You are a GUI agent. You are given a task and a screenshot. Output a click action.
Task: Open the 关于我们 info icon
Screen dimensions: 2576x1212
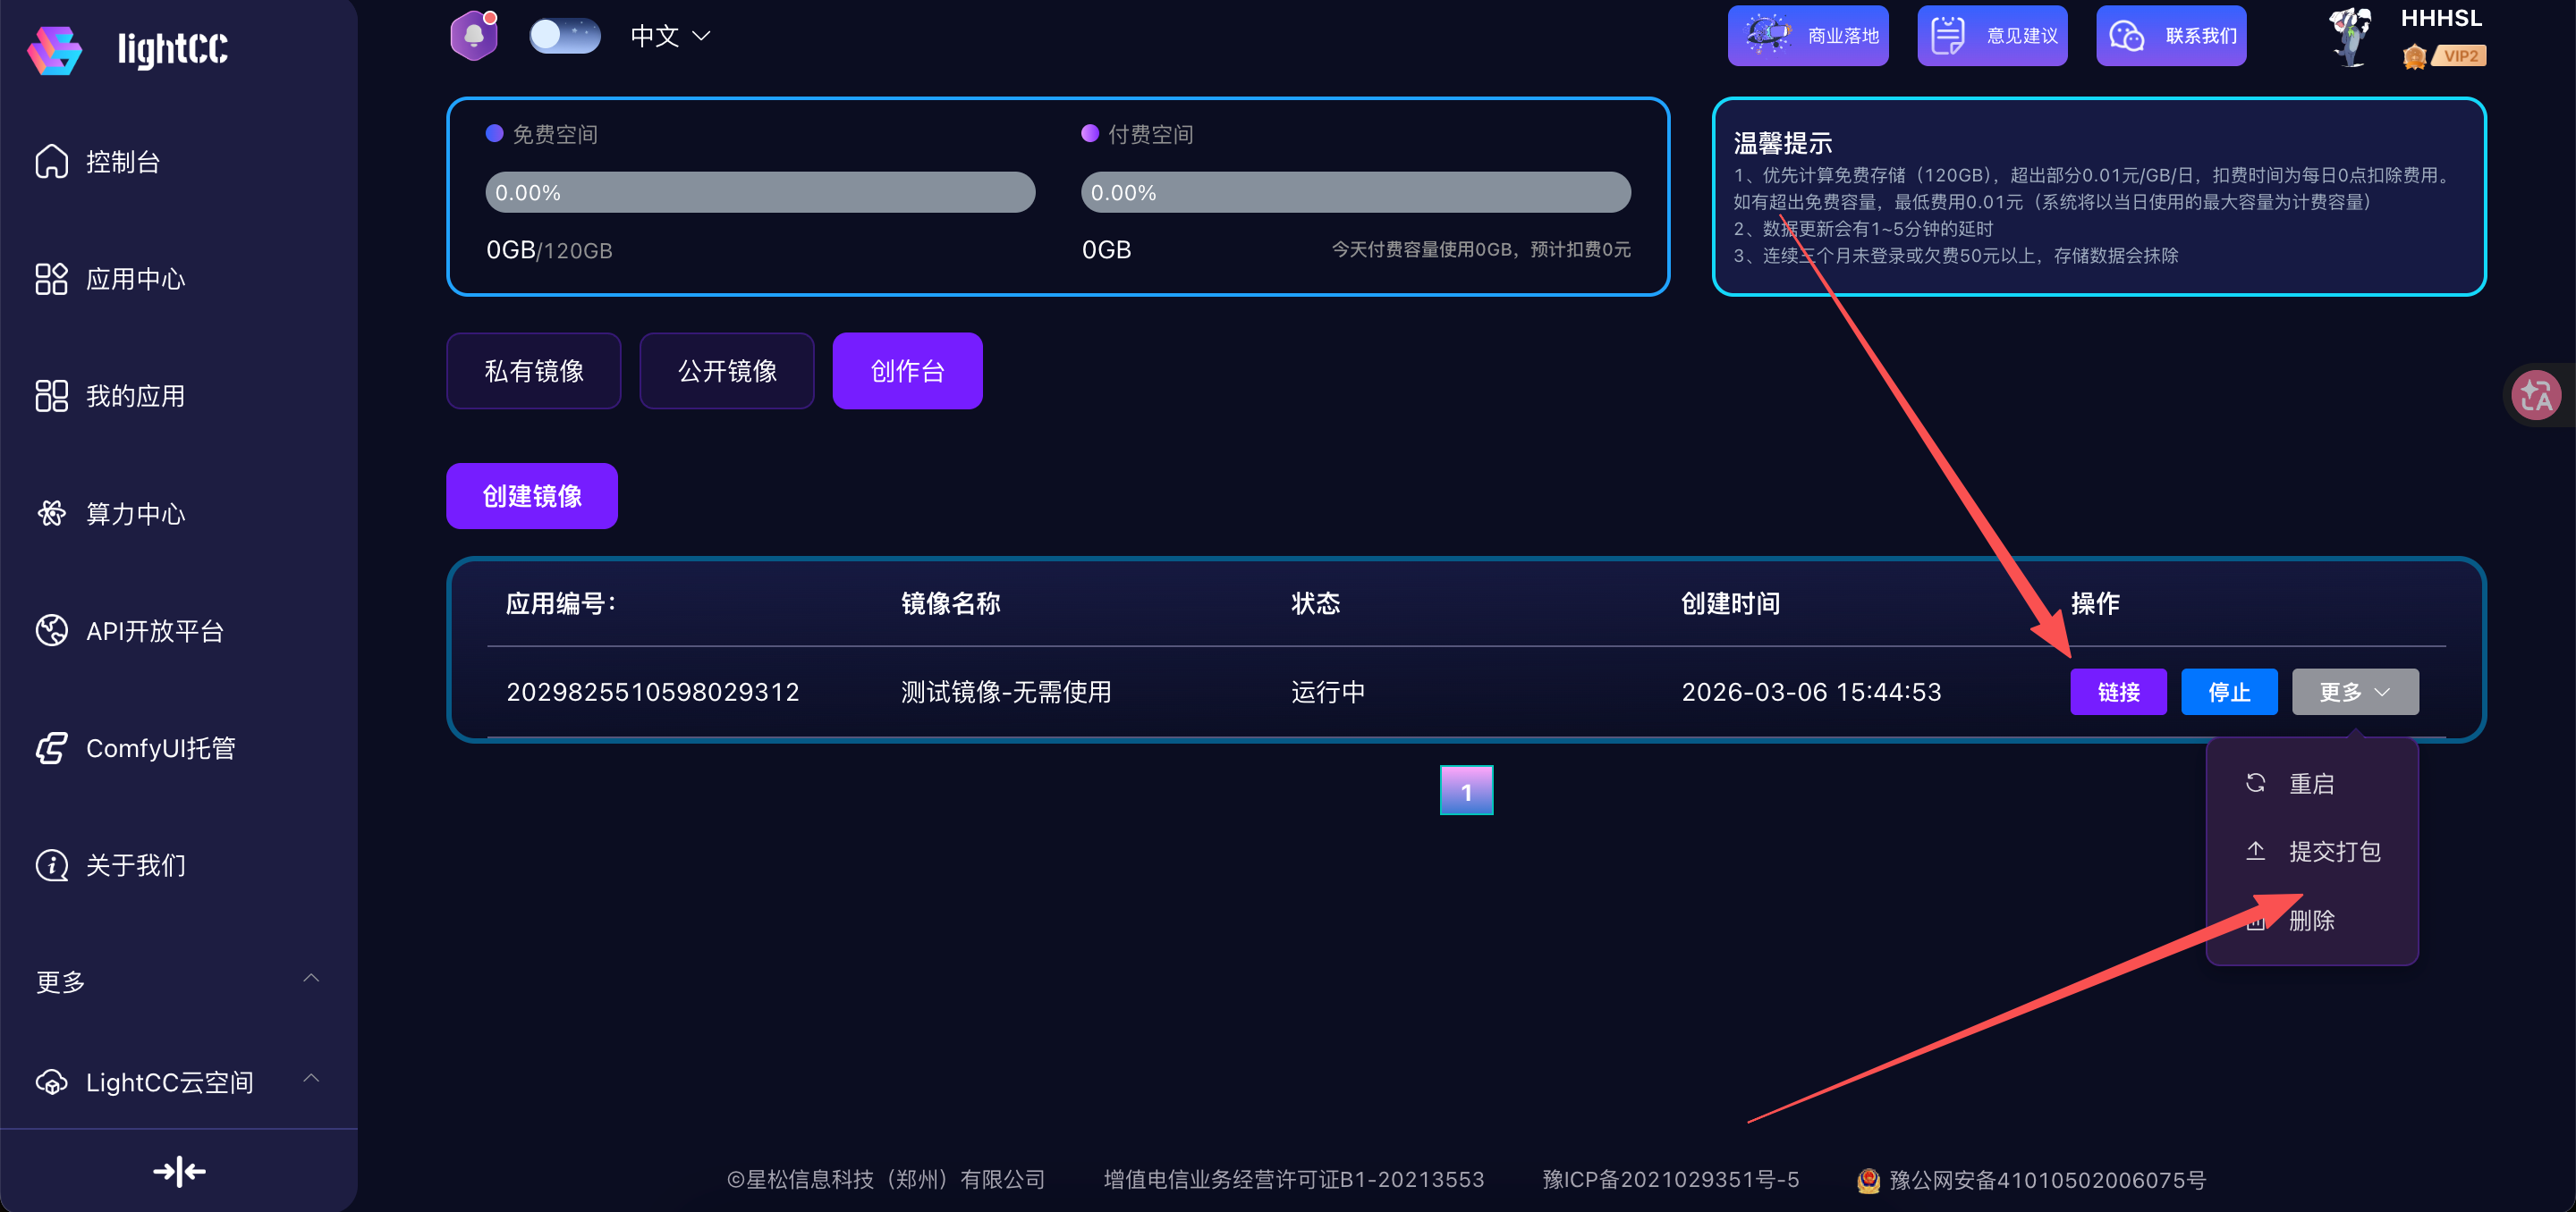(51, 865)
